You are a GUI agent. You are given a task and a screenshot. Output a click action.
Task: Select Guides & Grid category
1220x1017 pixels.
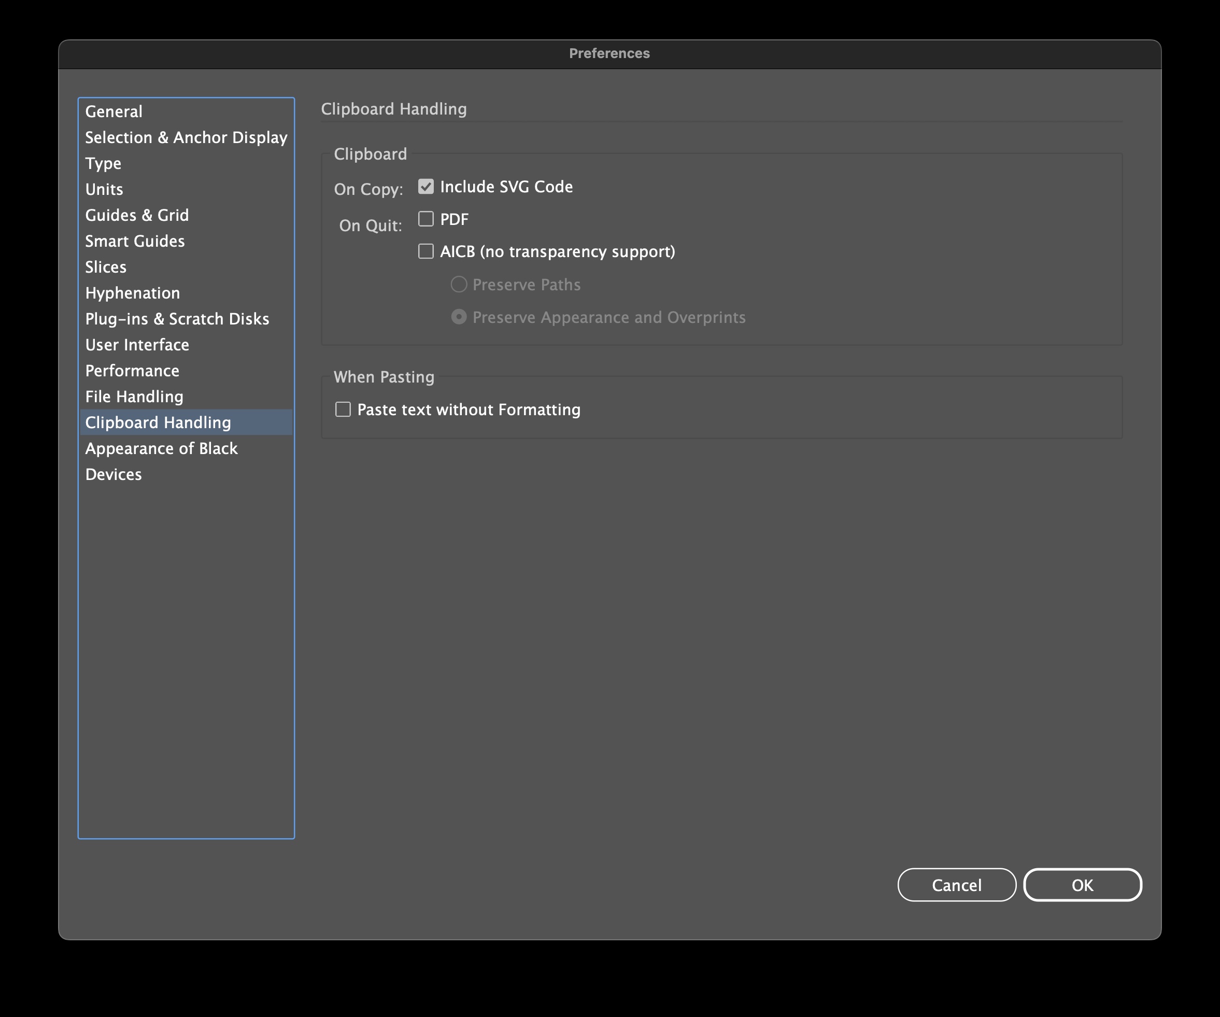[x=137, y=216]
